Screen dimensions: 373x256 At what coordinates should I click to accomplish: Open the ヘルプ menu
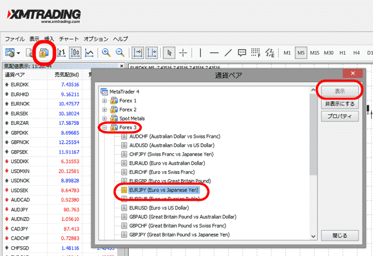(x=121, y=39)
